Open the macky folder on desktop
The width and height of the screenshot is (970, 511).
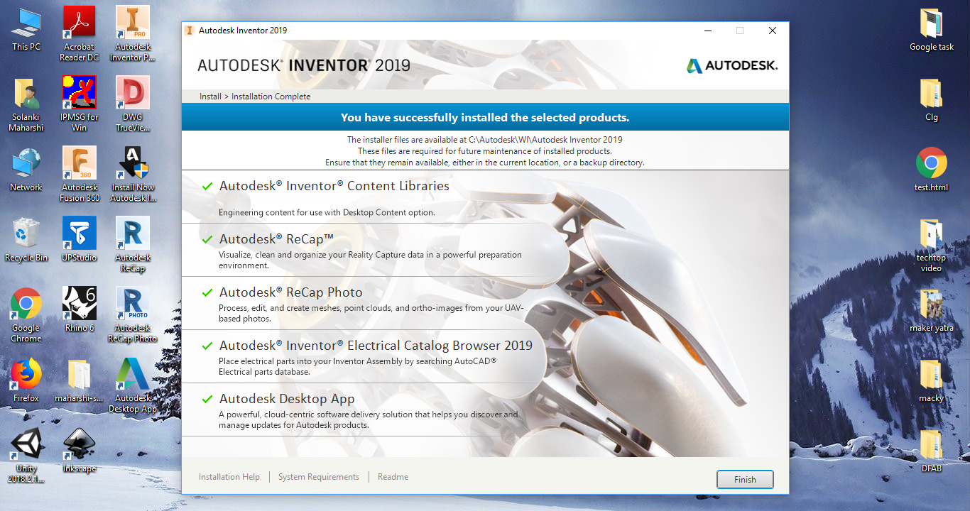932,381
